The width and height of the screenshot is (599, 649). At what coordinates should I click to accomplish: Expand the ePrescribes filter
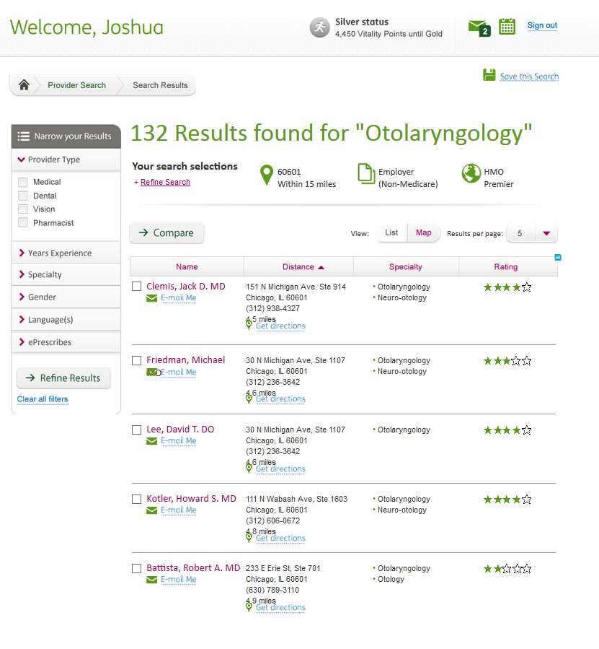point(66,342)
